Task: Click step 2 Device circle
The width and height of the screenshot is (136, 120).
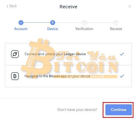Action: [x=53, y=23]
